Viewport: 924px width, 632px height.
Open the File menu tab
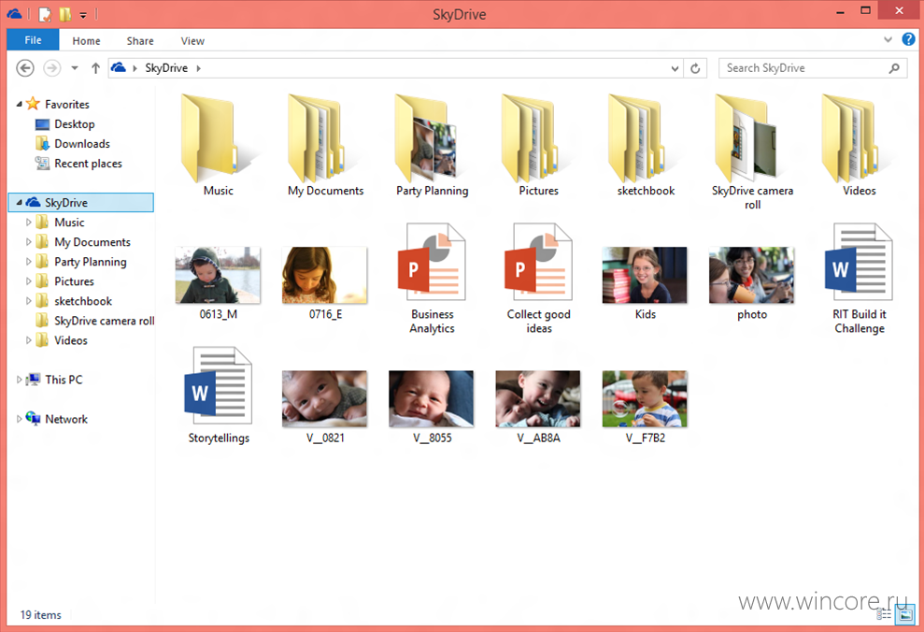click(33, 40)
